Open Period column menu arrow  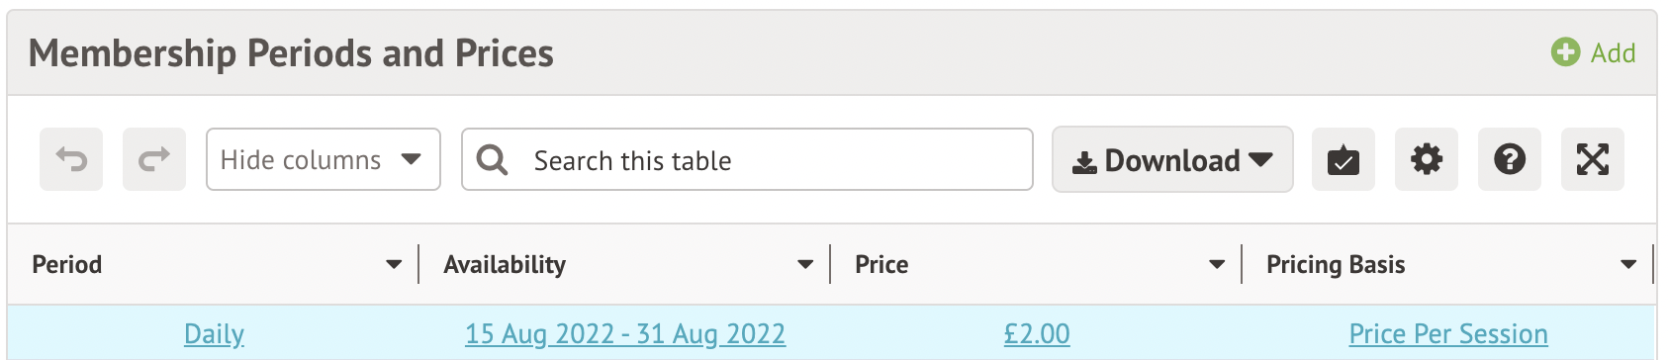(394, 264)
